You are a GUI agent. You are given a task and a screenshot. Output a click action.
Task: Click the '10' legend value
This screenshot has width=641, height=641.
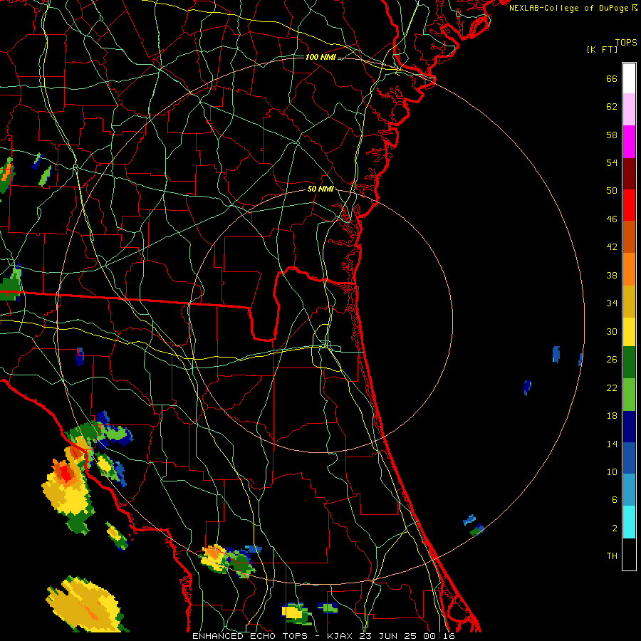612,471
